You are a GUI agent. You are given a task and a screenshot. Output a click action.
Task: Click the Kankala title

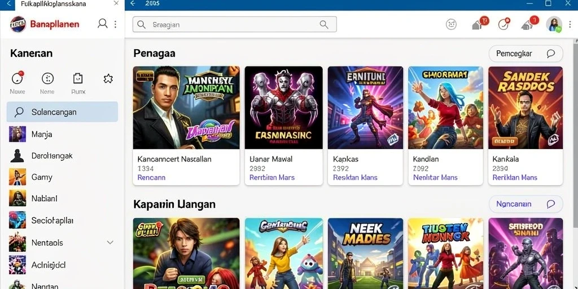(x=505, y=159)
